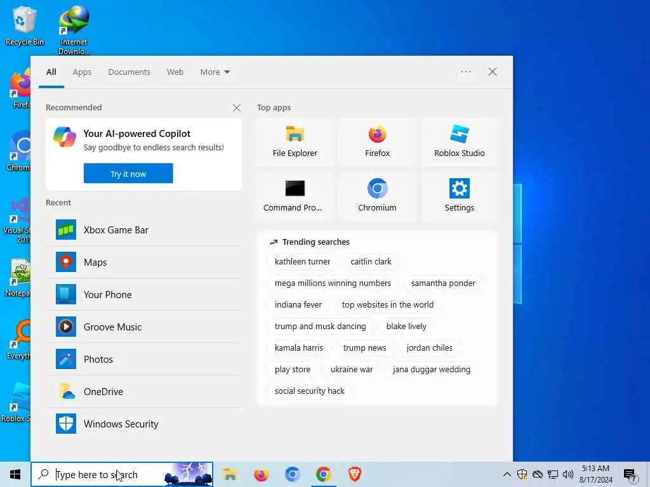Click the Copilot logo icon

point(65,137)
